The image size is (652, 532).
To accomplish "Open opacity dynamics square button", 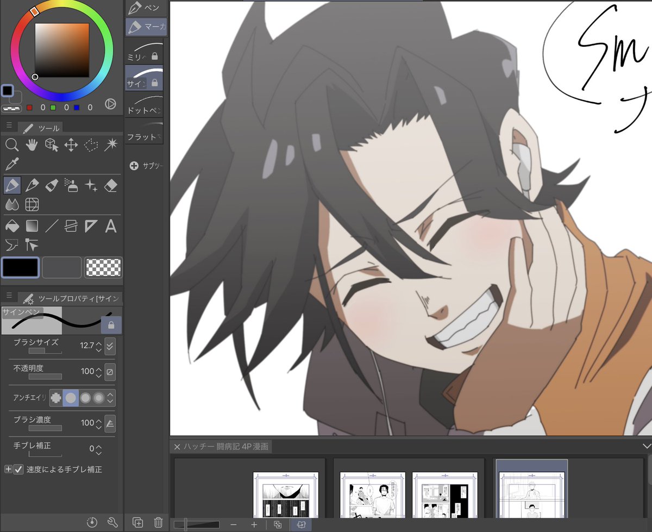I will (x=110, y=372).
